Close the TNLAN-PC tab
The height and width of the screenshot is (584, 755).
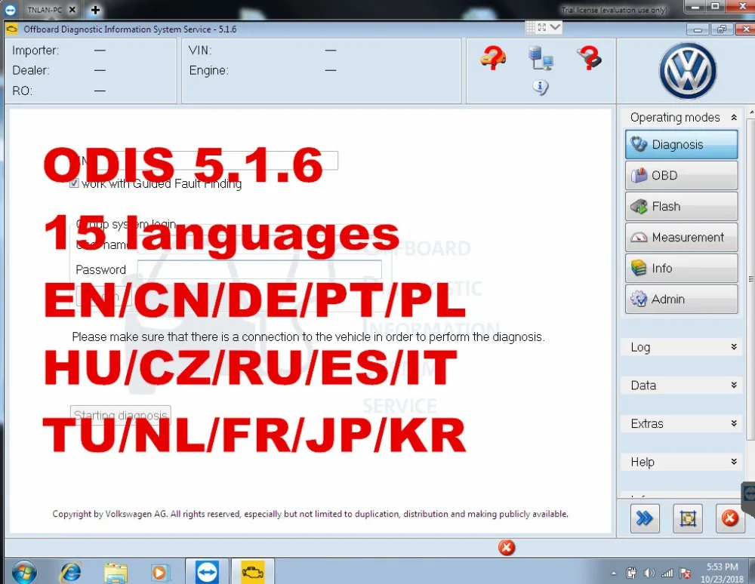[72, 10]
